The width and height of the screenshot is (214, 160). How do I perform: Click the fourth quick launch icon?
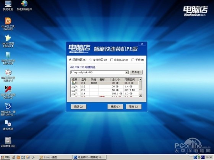[x=28, y=157]
